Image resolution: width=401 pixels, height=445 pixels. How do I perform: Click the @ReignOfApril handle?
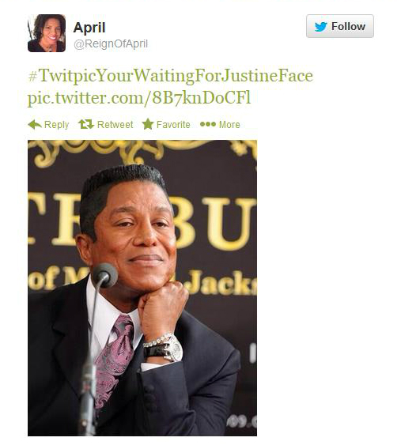111,43
